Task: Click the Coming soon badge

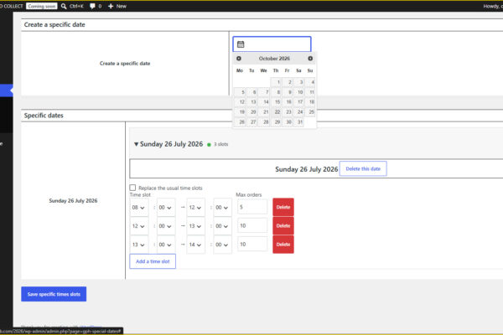Action: pyautogui.click(x=42, y=6)
